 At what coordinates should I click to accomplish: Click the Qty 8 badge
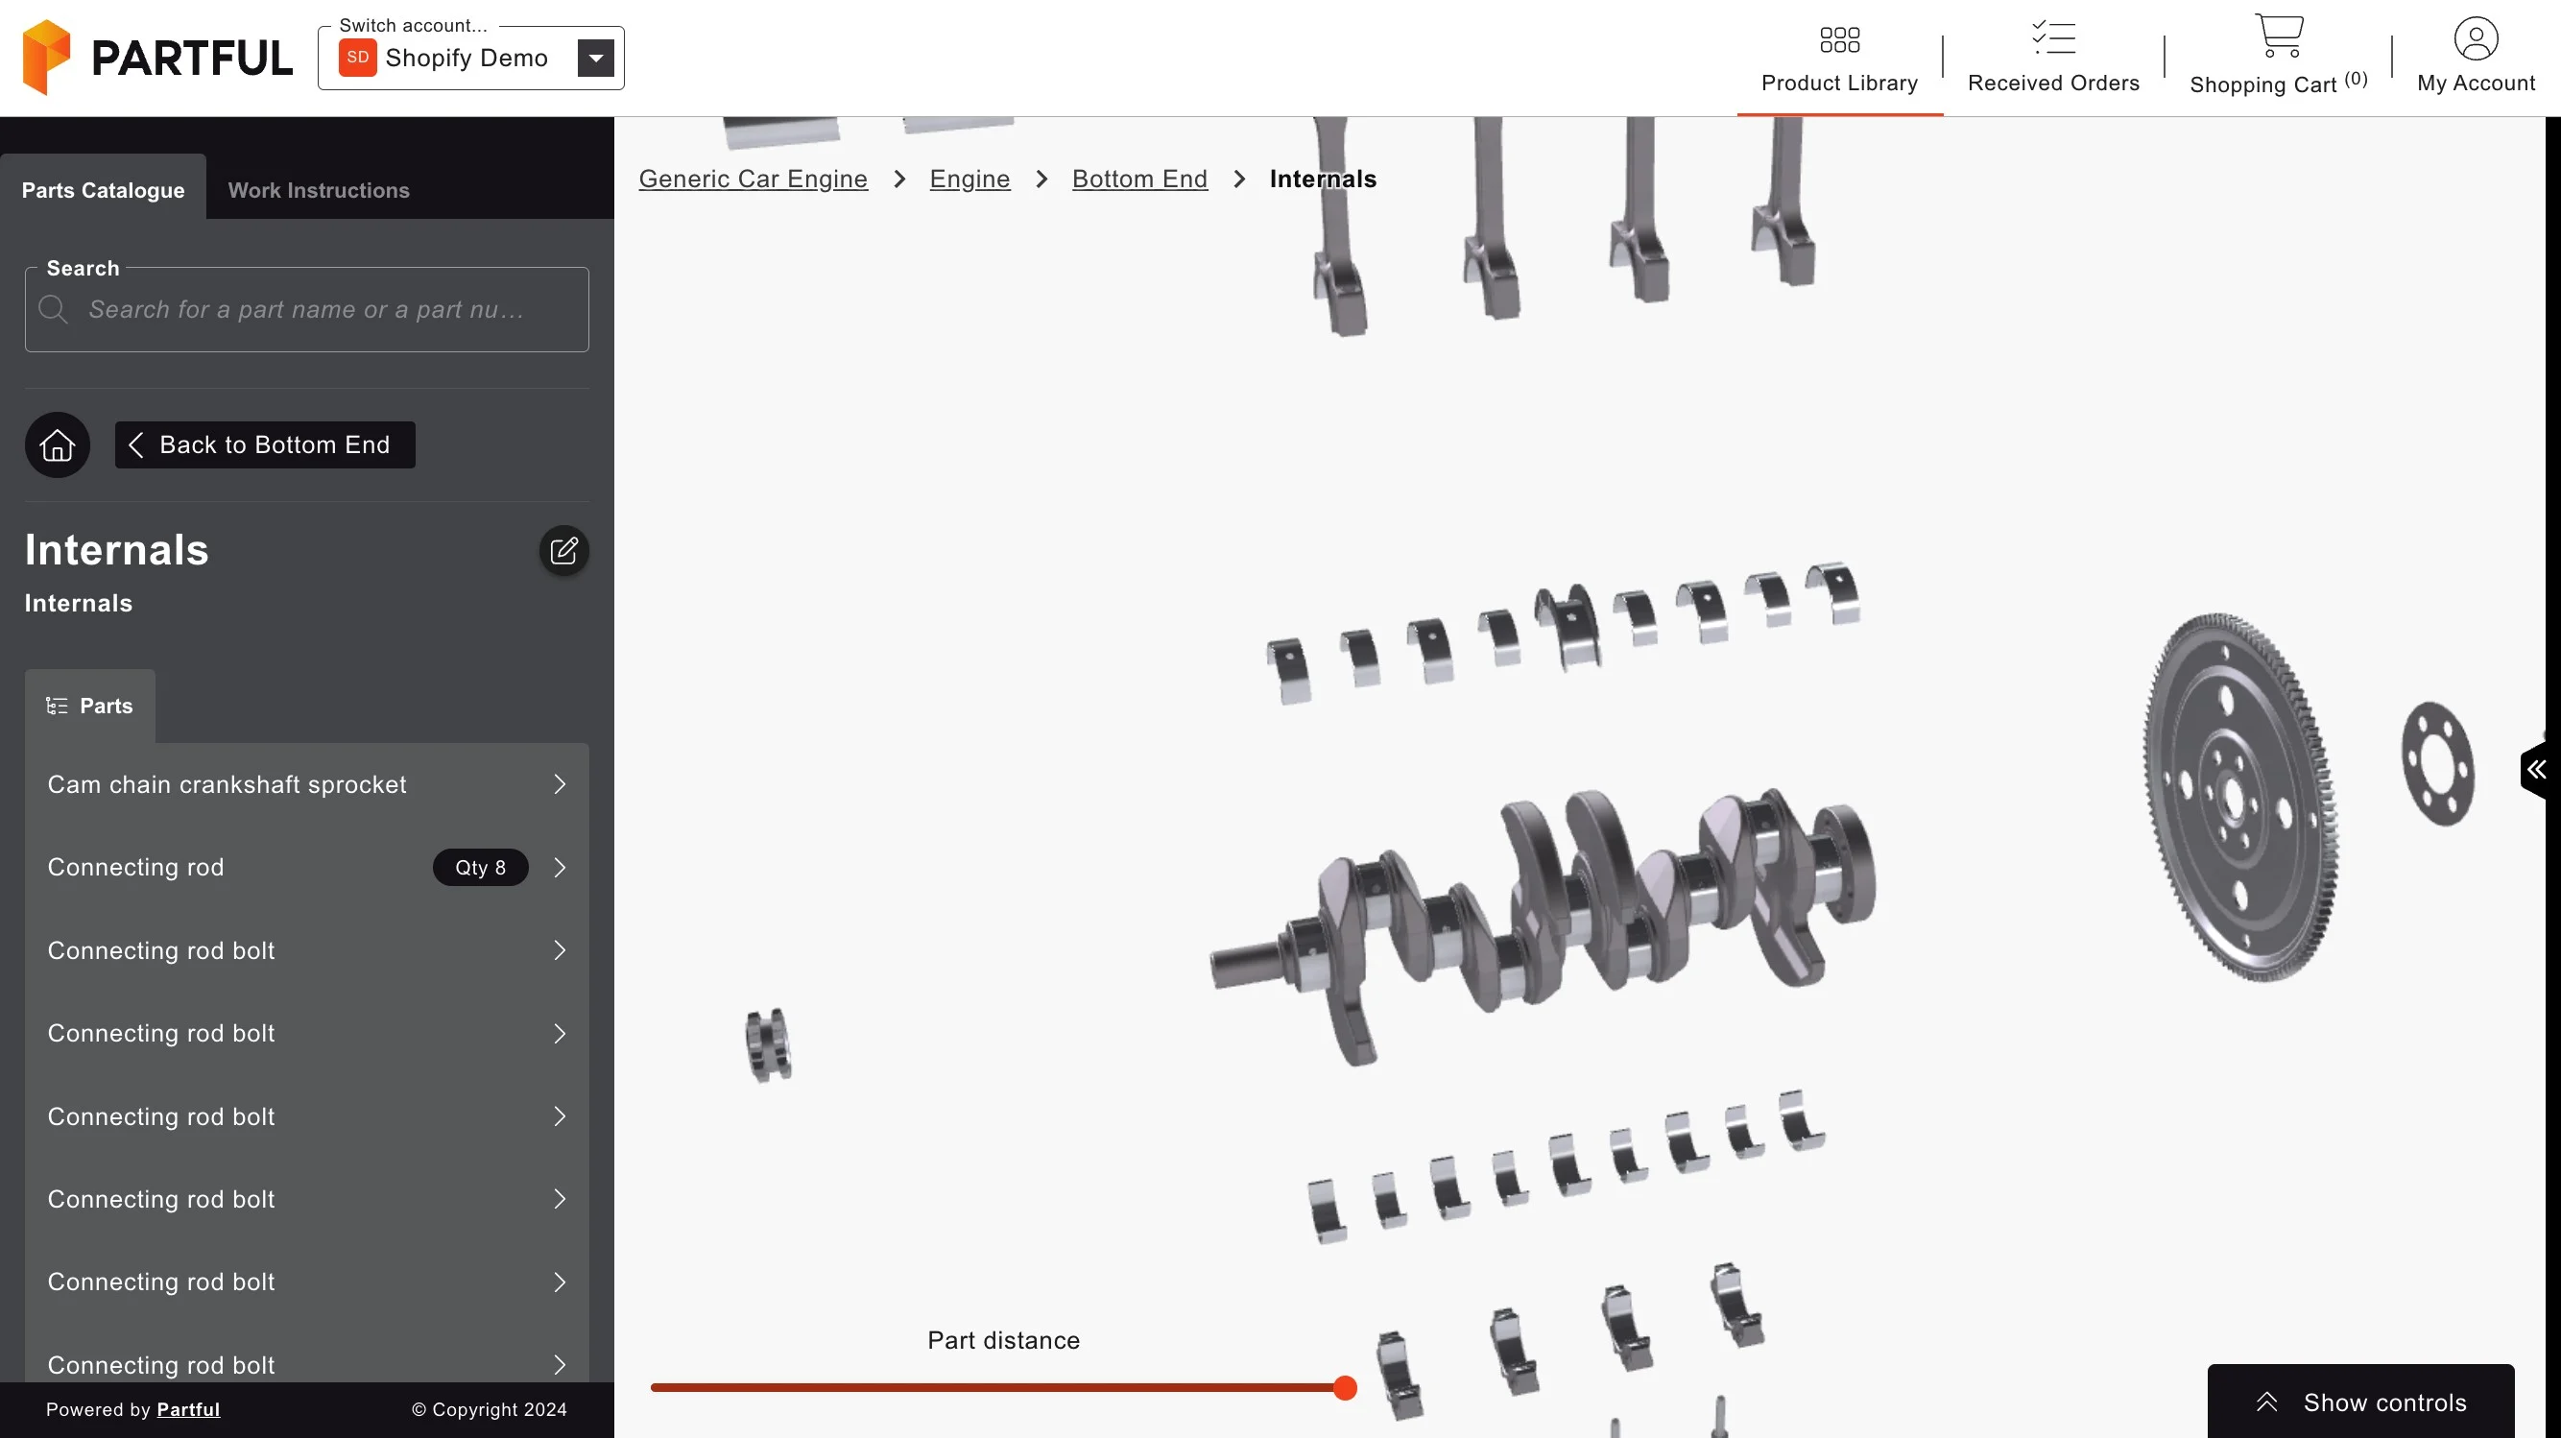pyautogui.click(x=480, y=867)
